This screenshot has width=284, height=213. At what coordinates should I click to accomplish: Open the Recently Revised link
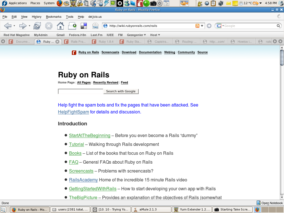[x=106, y=82]
